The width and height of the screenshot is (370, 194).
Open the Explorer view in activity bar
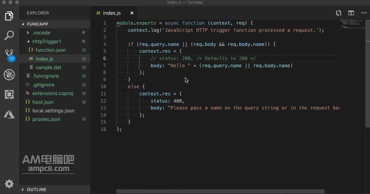9,16
